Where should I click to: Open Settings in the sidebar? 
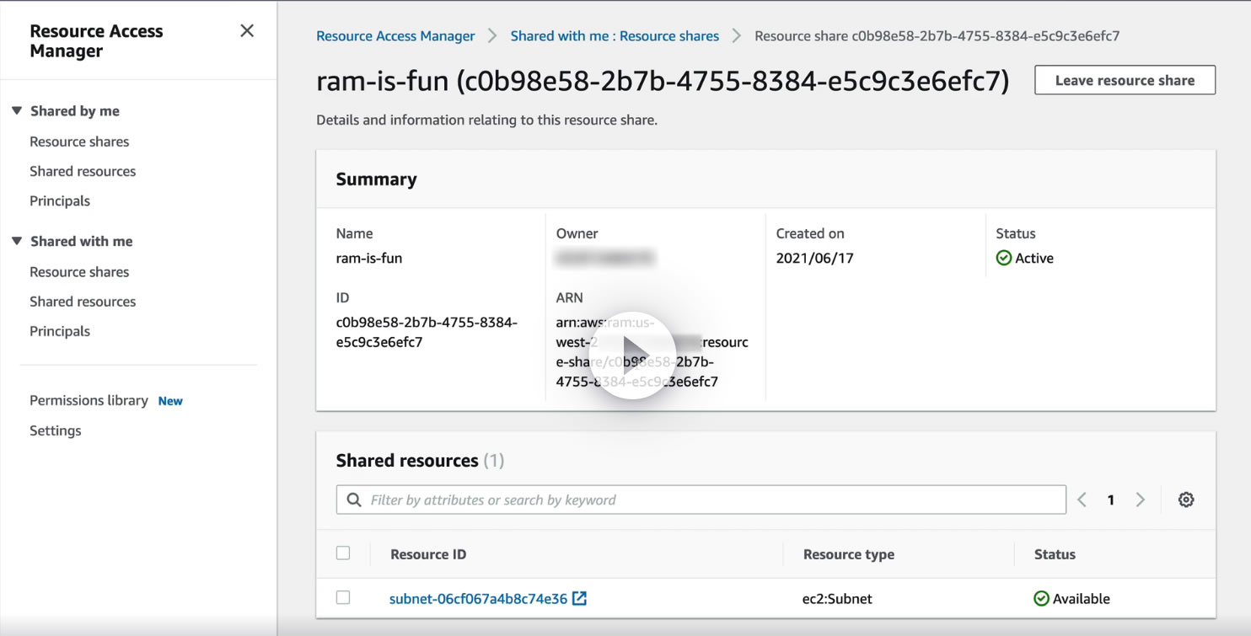[56, 430]
